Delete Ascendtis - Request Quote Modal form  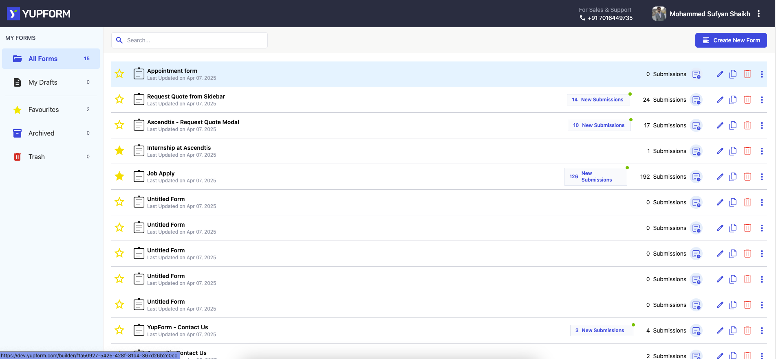pyautogui.click(x=747, y=125)
